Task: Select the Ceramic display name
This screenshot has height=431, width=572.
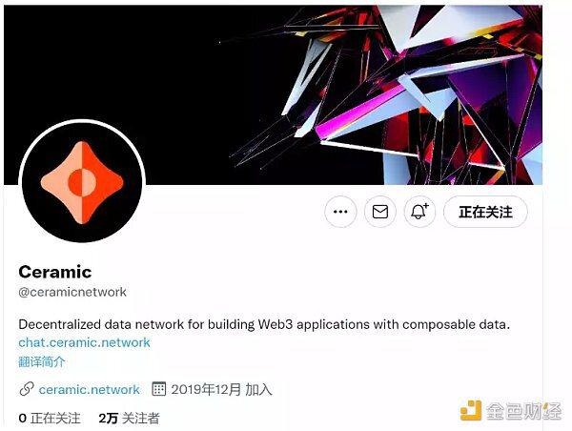Action: pyautogui.click(x=55, y=272)
